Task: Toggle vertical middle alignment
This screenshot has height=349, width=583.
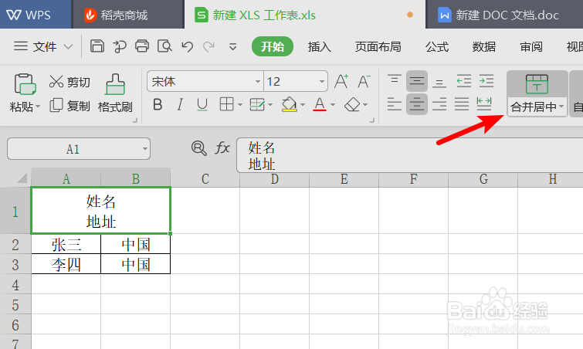Action: (417, 80)
